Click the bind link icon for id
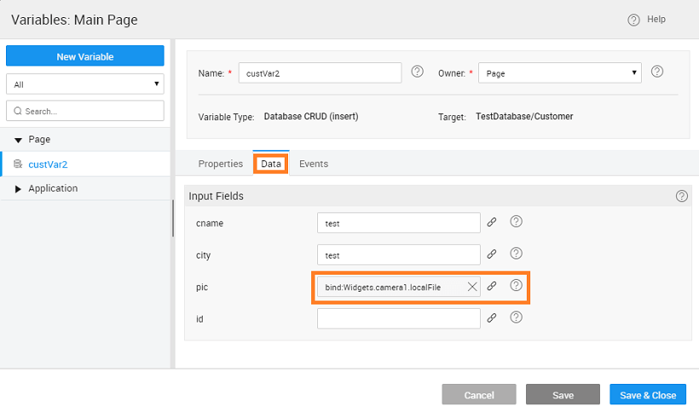699x418 pixels. pyautogui.click(x=492, y=318)
